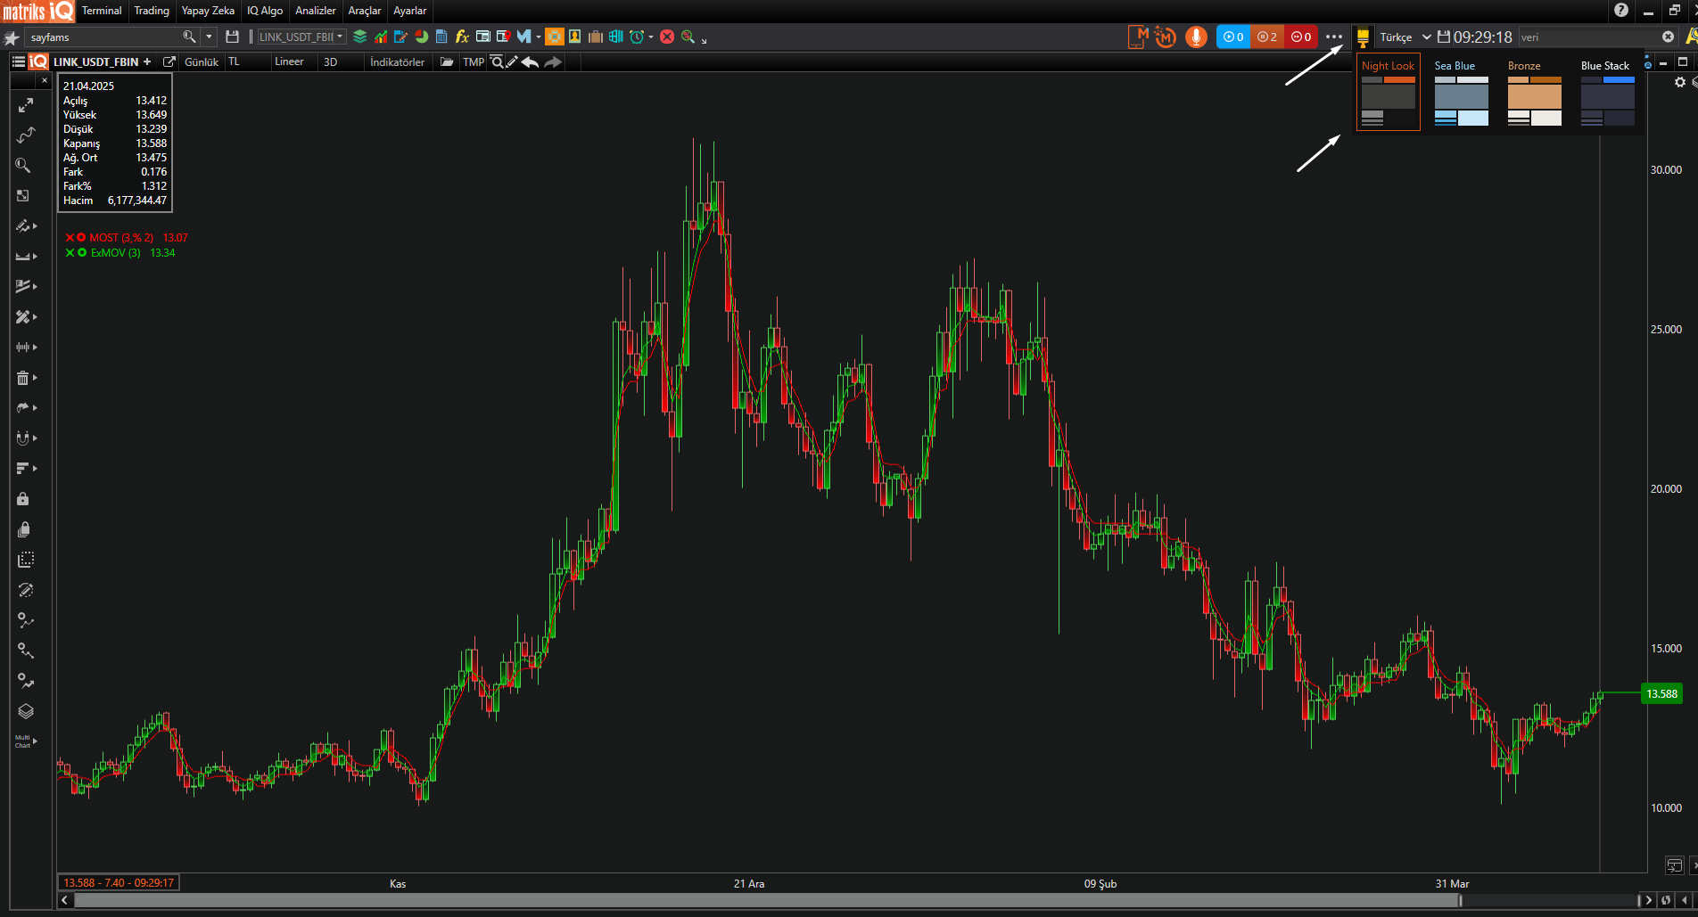The image size is (1698, 917).
Task: Click the lock icon in left drawing toolbar
Action: (24, 499)
